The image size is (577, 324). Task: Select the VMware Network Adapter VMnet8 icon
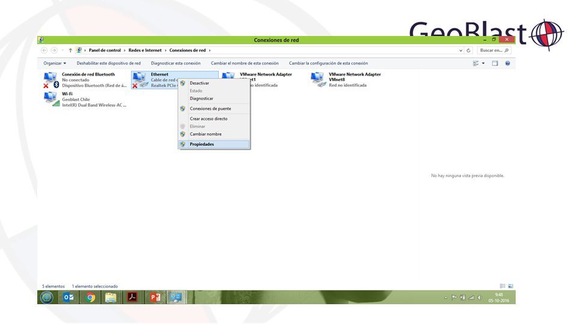pos(319,79)
